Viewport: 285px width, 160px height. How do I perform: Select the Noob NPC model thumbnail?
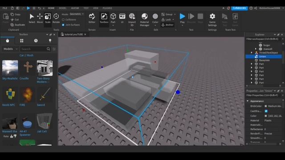pos(10,95)
